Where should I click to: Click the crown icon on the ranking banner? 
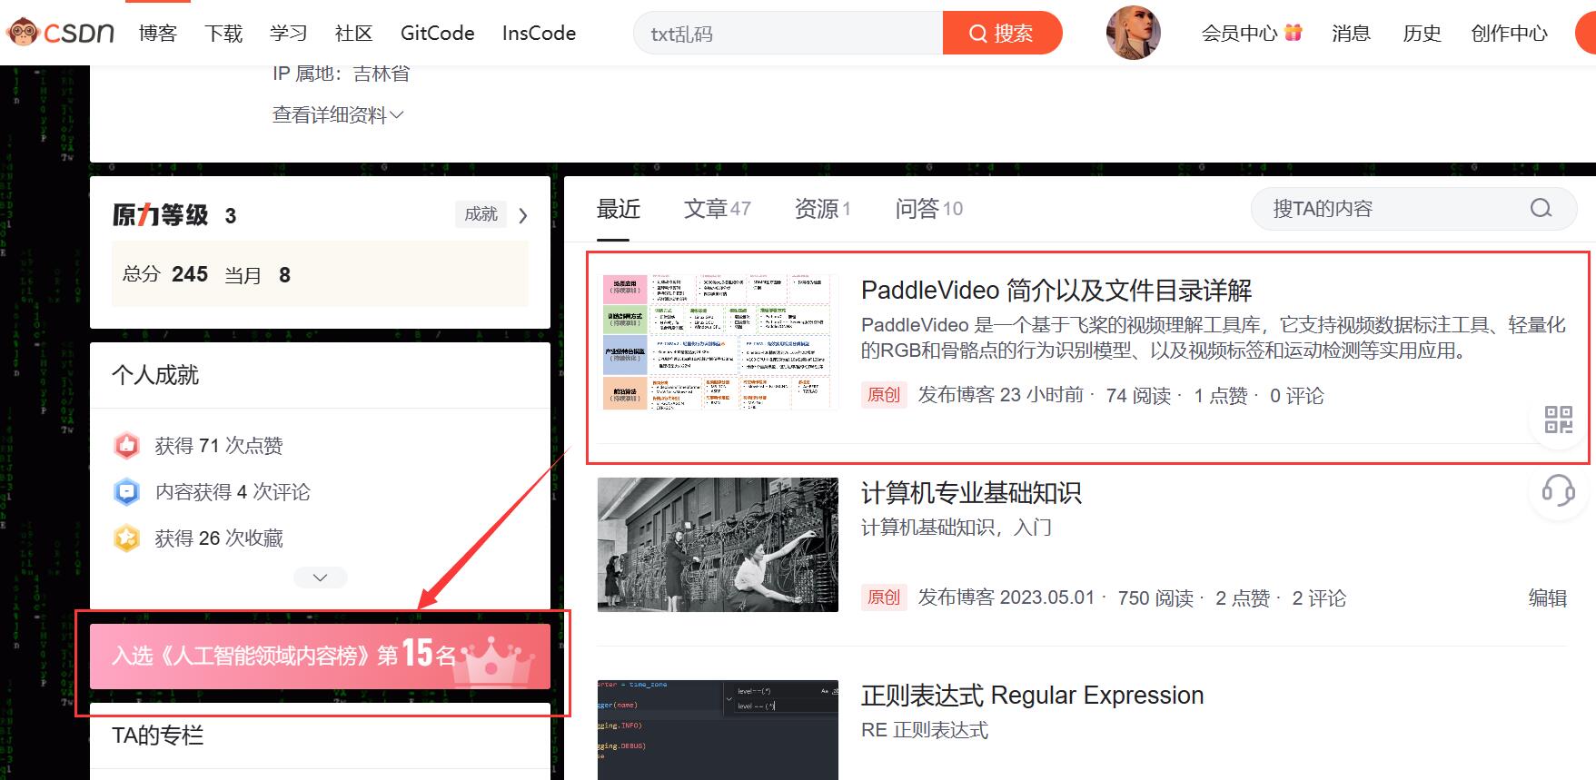[494, 660]
